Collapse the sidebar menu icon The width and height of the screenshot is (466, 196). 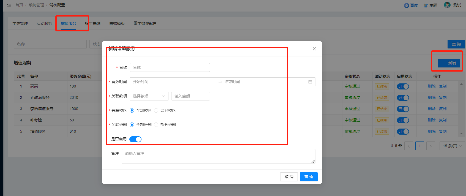[x=9, y=5]
